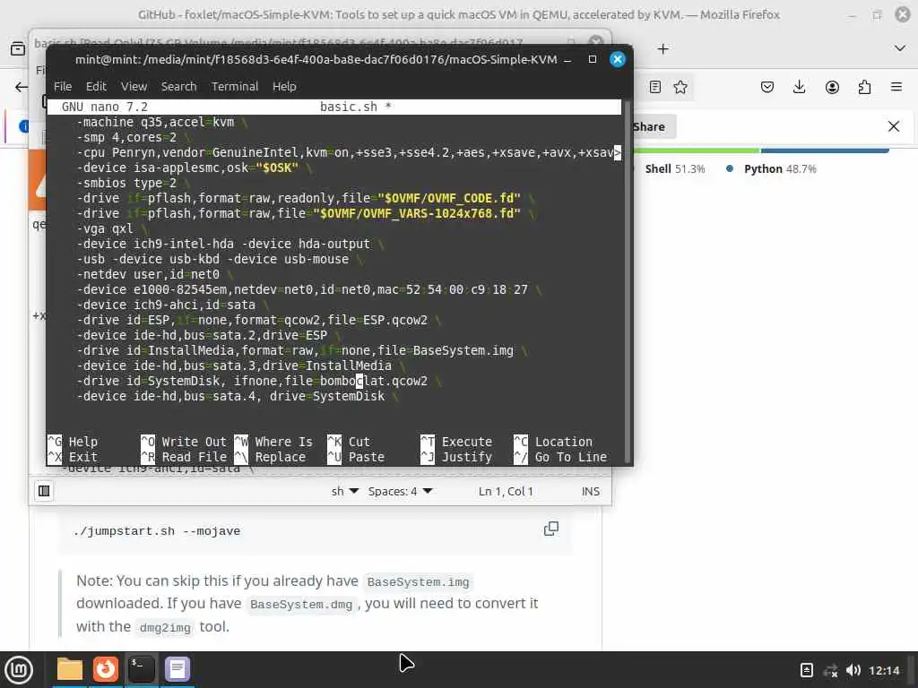Go back in Firefox
918x688 pixels.
[x=22, y=87]
